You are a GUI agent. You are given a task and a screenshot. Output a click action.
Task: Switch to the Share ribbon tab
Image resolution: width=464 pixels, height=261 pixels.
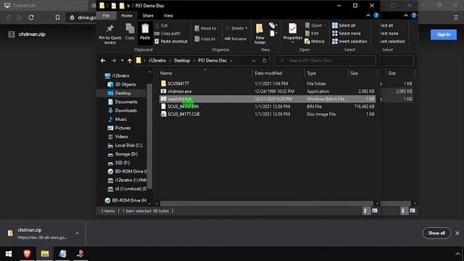(148, 16)
